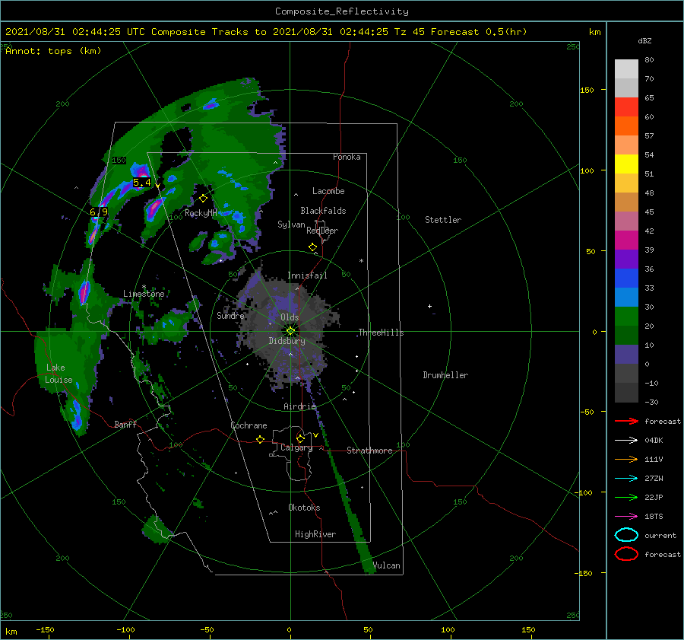Click the asterisk marker above Limestone

(144, 287)
